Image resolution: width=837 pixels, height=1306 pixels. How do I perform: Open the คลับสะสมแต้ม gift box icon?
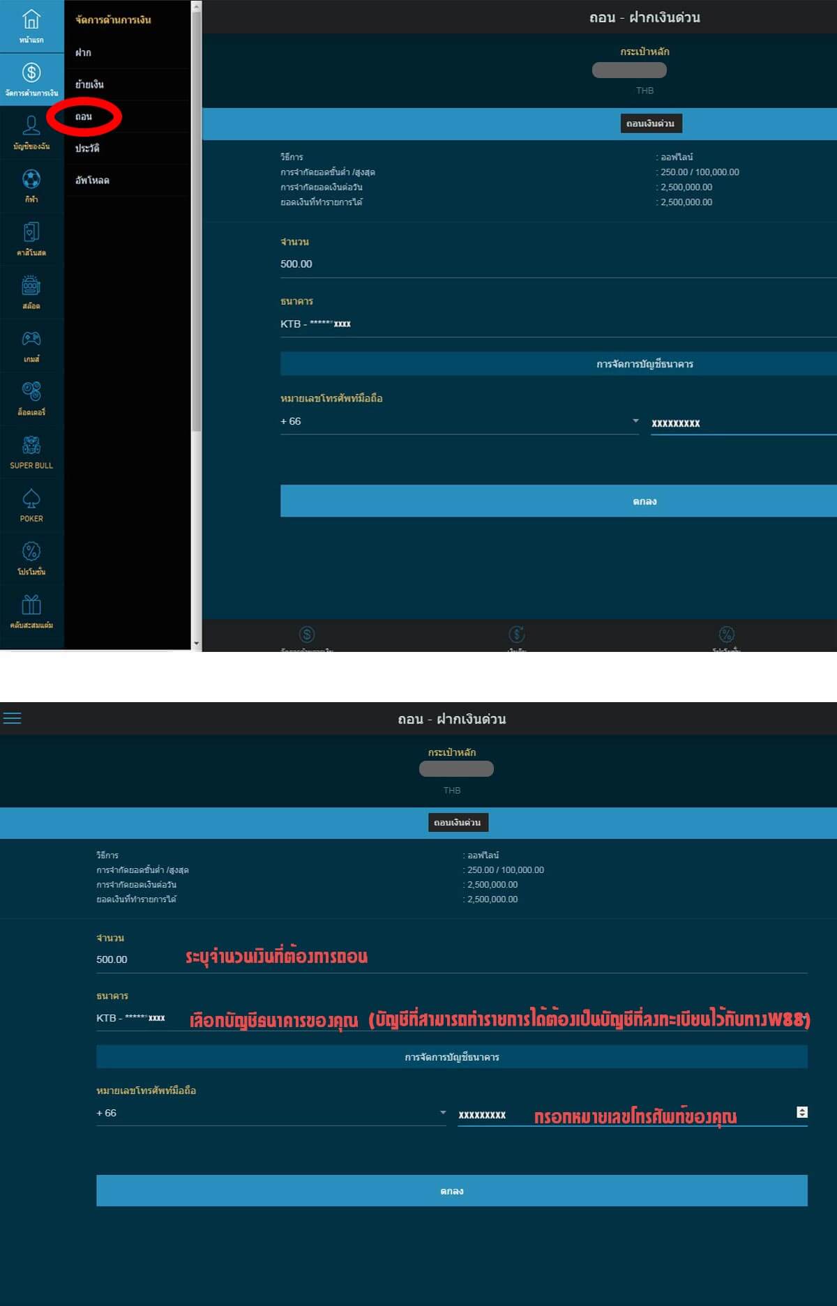(31, 605)
